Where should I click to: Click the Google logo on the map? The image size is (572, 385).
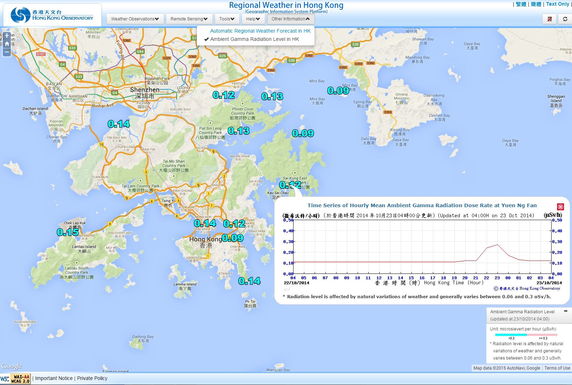pyautogui.click(x=12, y=366)
